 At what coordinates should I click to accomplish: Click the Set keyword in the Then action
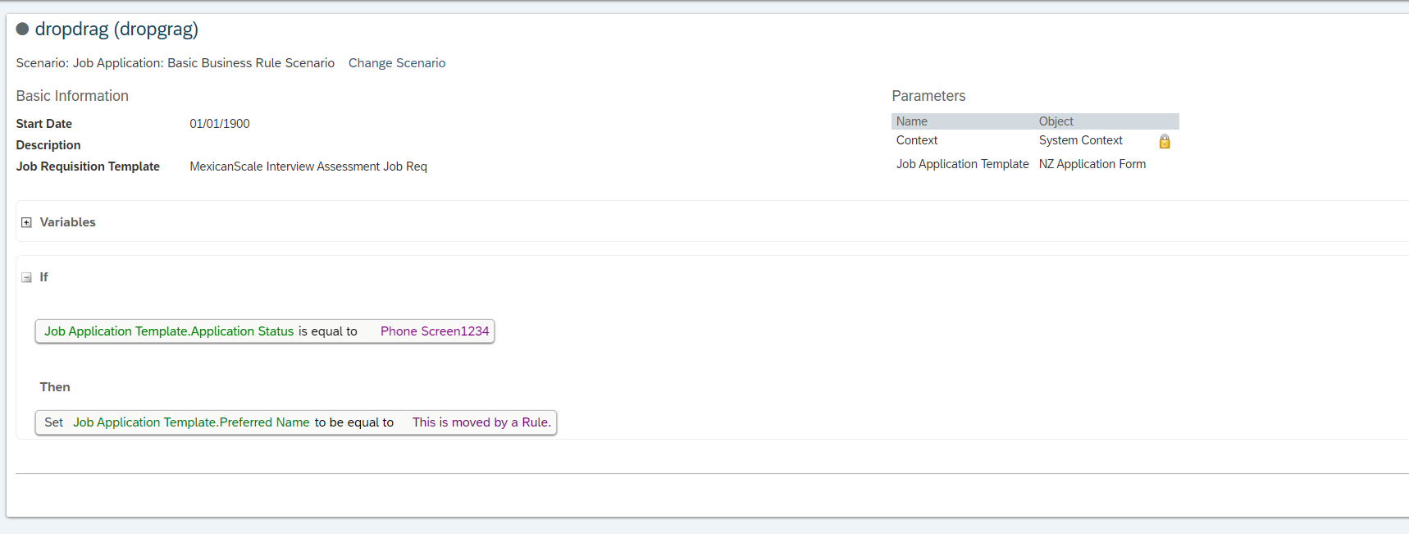(x=53, y=422)
